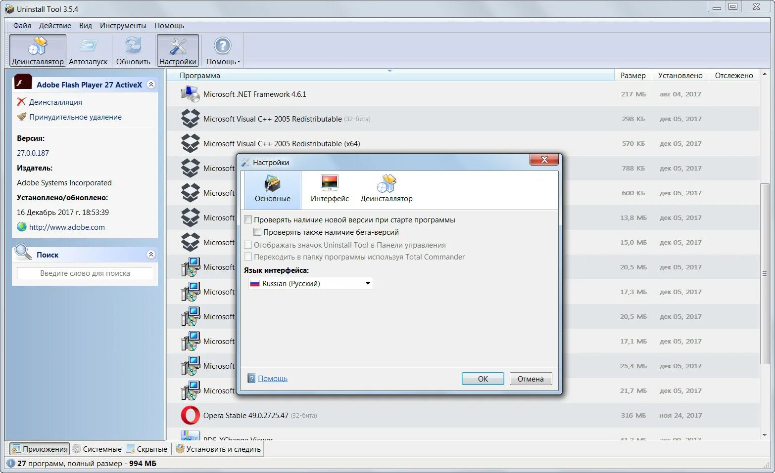
Task: Switch to Деинсталлятор tab in settings dialog
Action: pos(387,189)
